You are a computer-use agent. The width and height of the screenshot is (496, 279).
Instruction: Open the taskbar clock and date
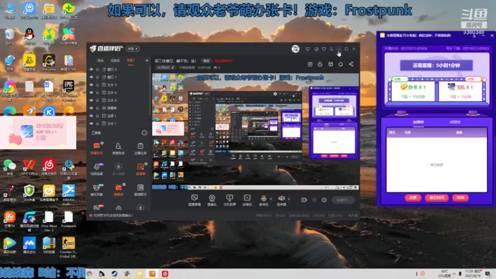[x=474, y=273]
